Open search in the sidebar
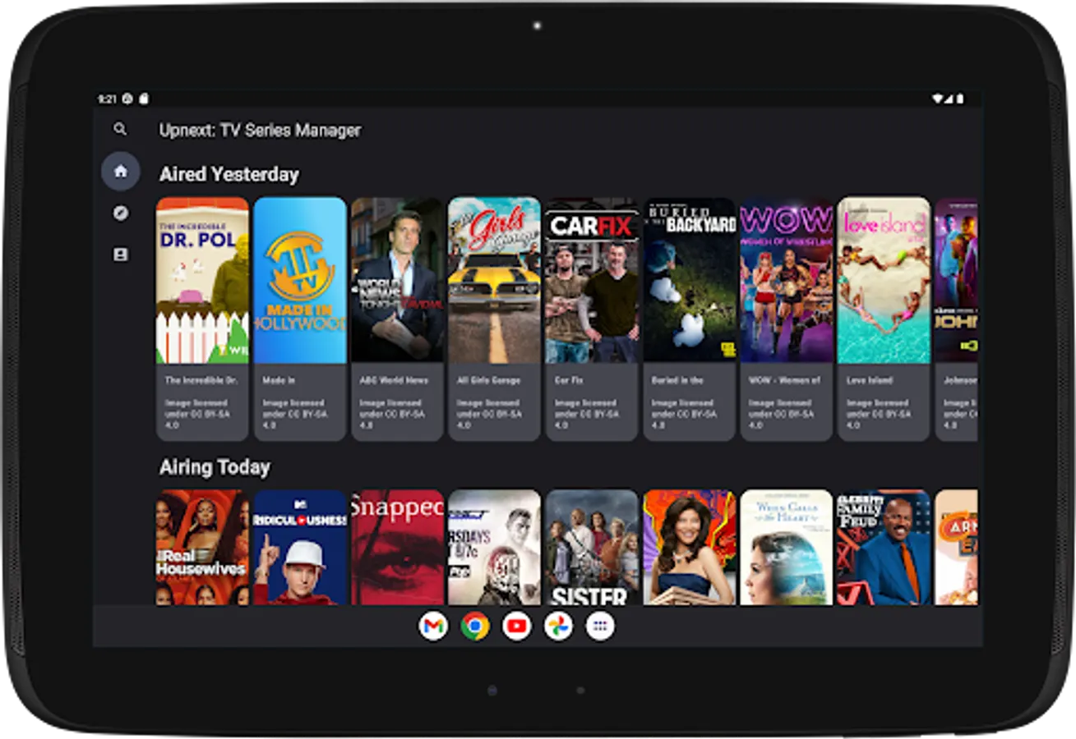1076x739 pixels. pos(120,129)
